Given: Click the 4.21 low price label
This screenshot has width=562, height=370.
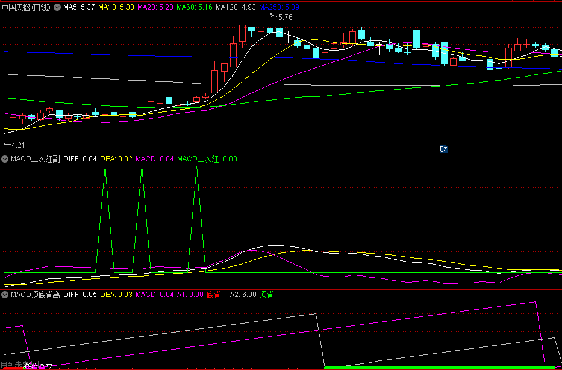Looking at the screenshot, I should click(x=18, y=145).
